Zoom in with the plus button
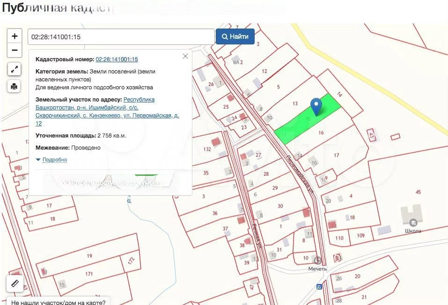The image size is (448, 305). point(15,36)
